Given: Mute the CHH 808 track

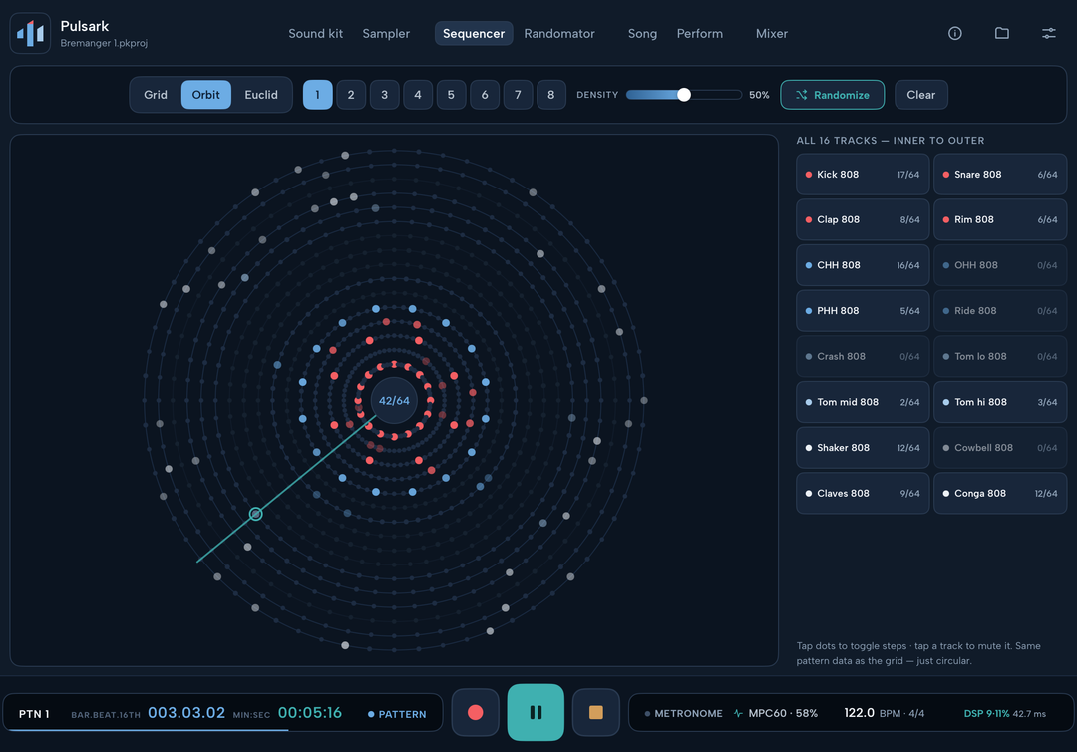Looking at the screenshot, I should [x=862, y=265].
